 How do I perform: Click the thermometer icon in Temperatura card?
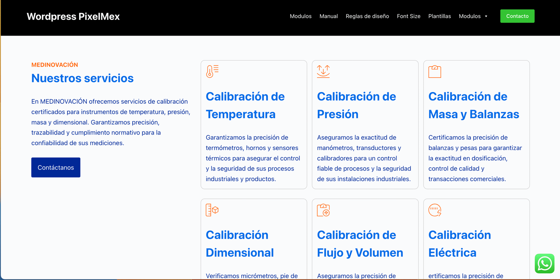coord(212,71)
